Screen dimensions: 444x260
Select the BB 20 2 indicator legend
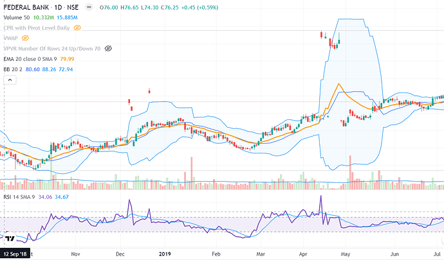point(13,69)
